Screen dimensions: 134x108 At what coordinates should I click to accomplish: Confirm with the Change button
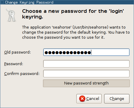(x=117, y=99)
